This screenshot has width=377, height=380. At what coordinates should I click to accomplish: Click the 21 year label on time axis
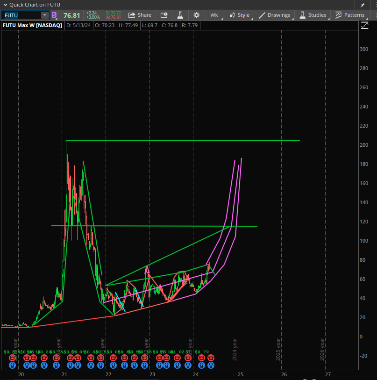pos(64,374)
